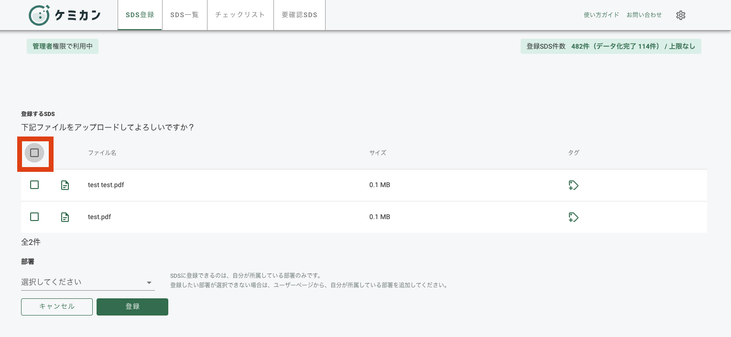This screenshot has height=337, width=731.
Task: Click the file name test.pdf
Action: point(99,217)
